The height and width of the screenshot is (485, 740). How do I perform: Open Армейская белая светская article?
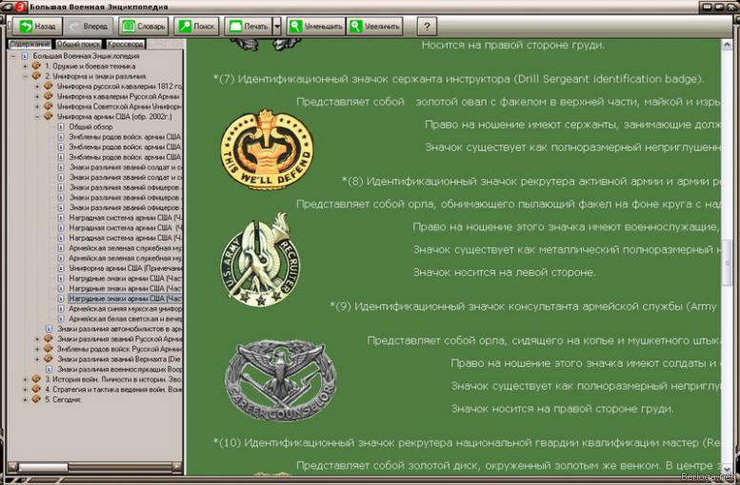tap(125, 319)
